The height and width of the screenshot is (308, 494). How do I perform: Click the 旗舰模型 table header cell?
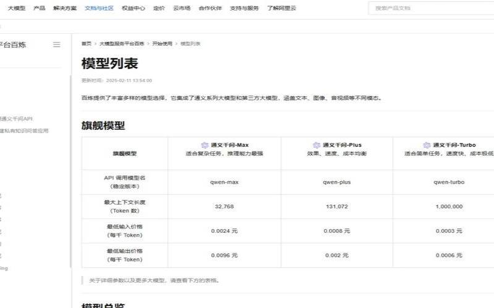point(125,153)
